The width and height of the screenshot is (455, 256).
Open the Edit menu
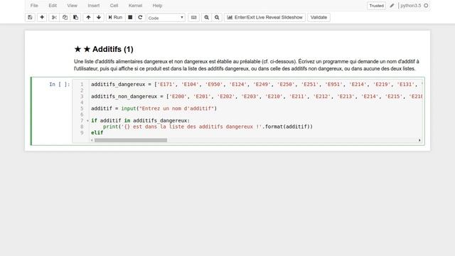53,6
